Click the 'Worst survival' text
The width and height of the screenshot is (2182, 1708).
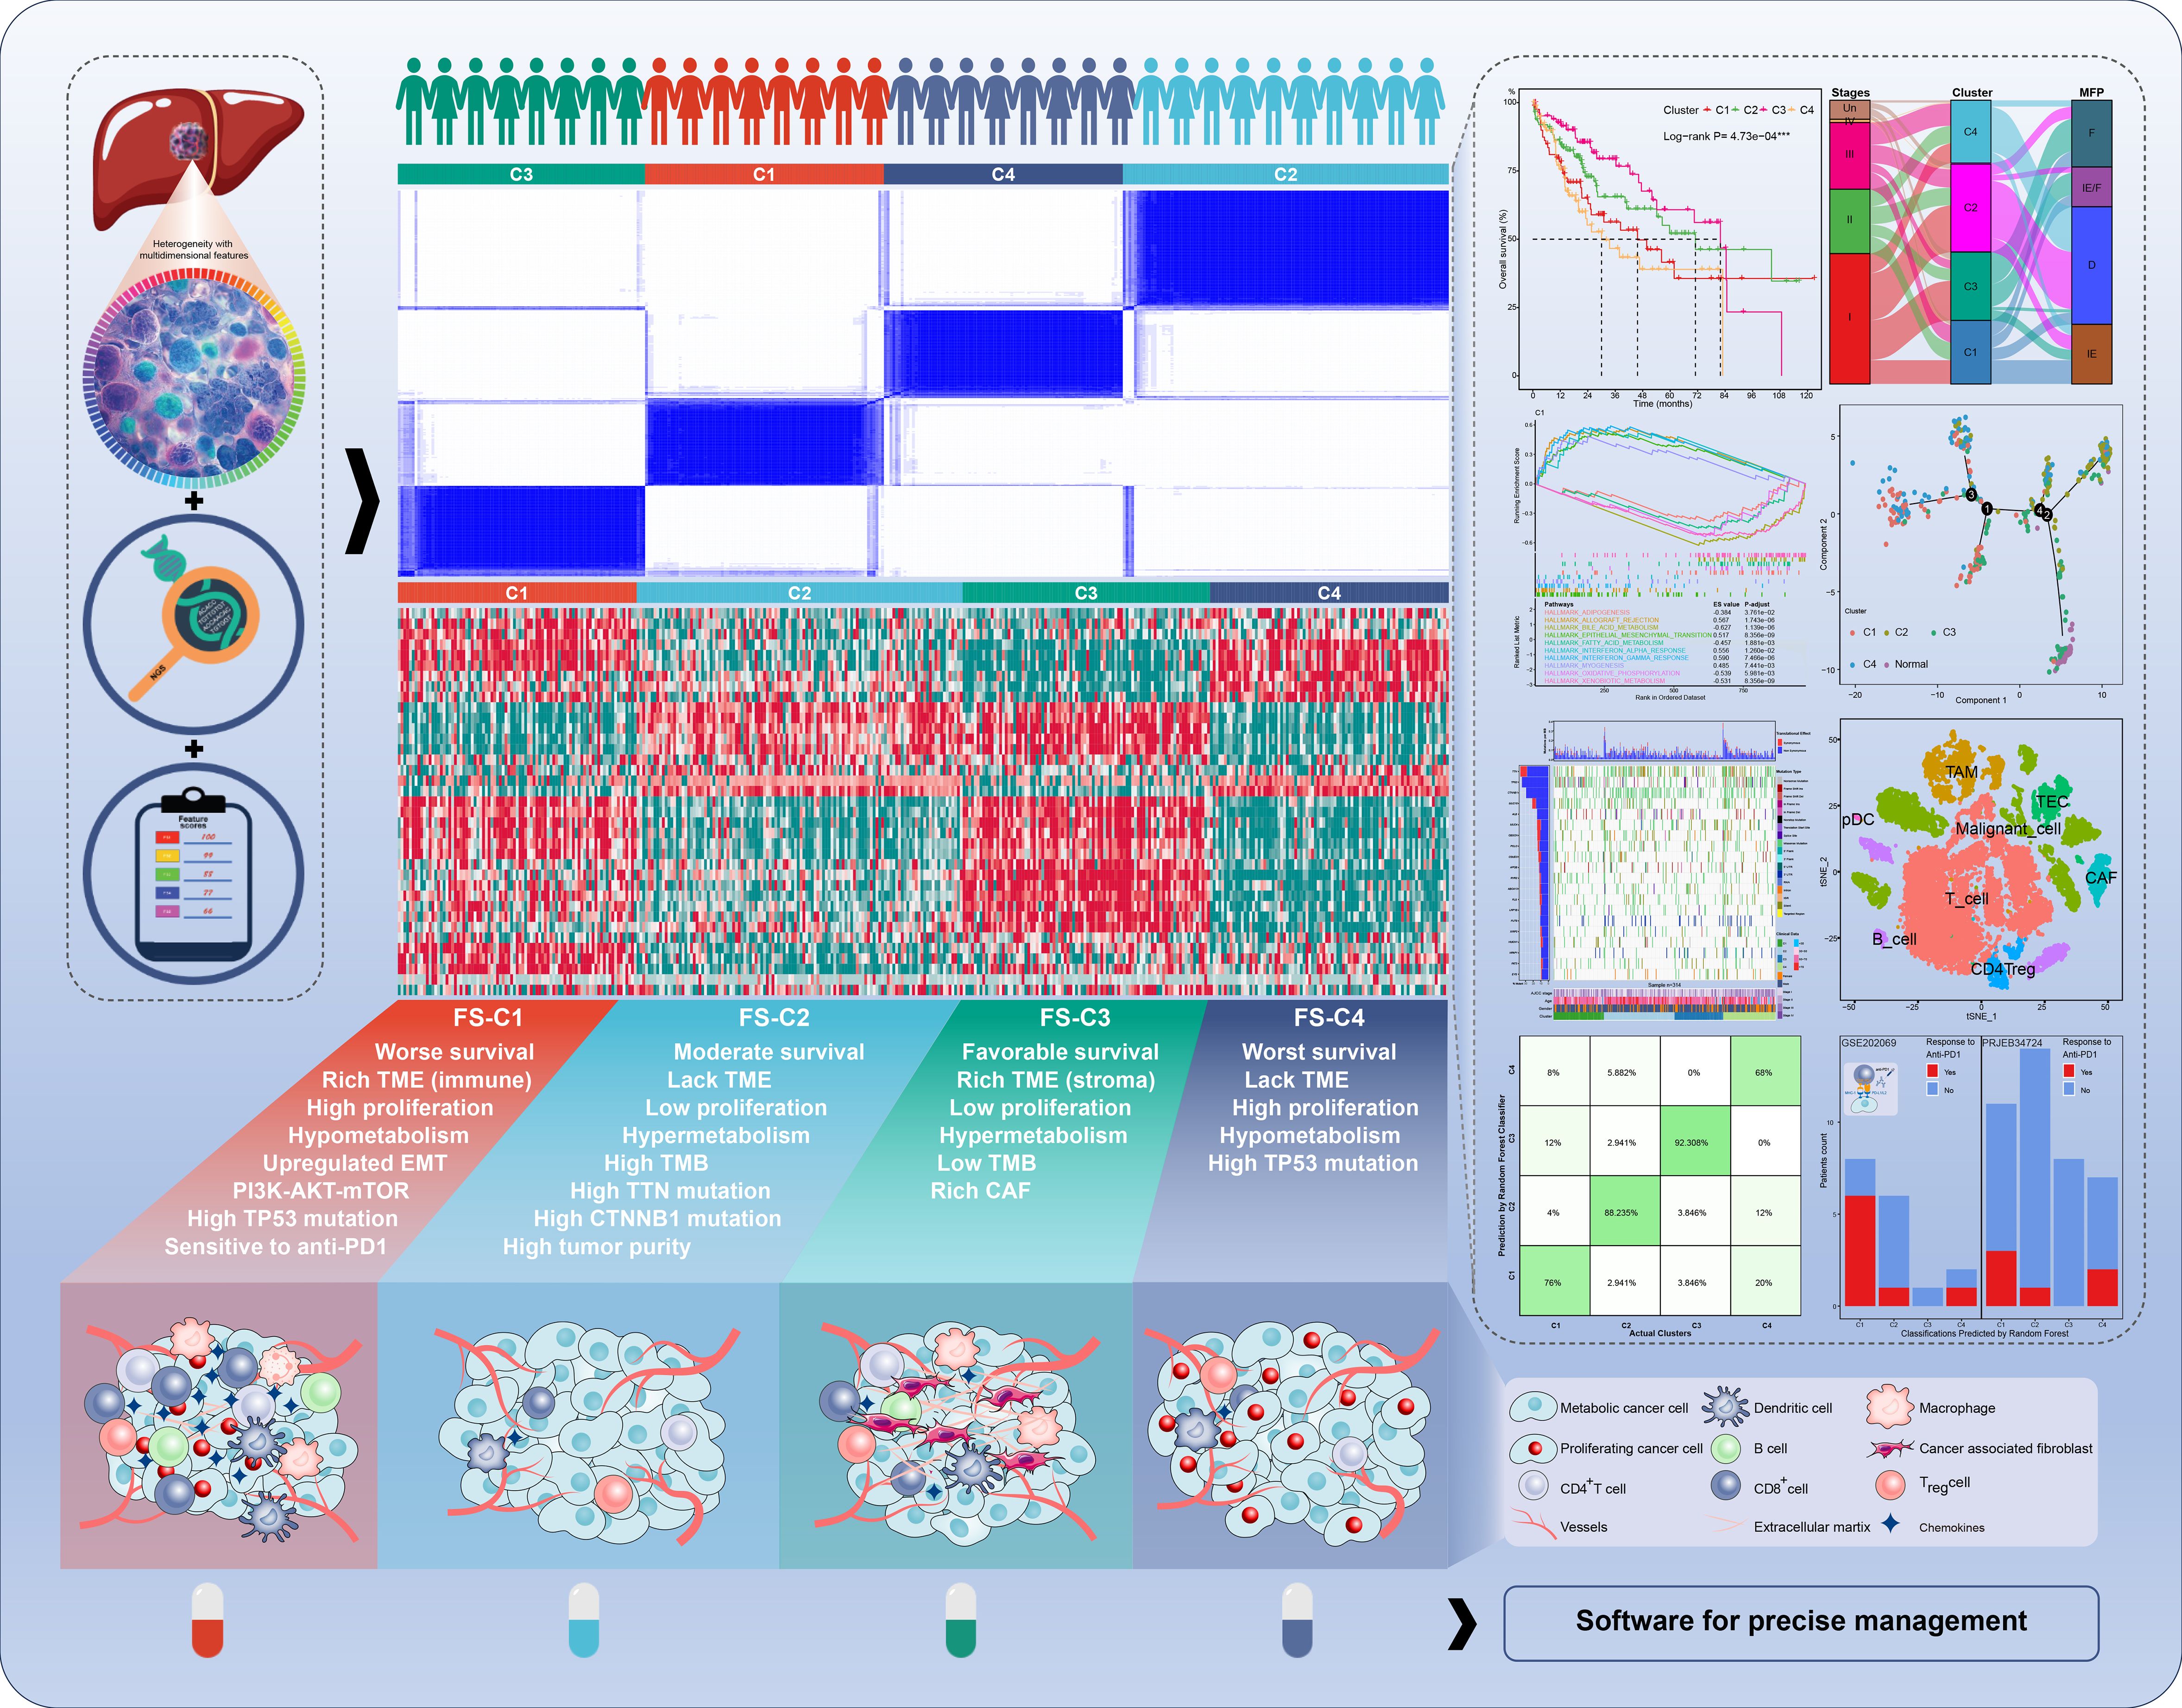pyautogui.click(x=1319, y=1052)
